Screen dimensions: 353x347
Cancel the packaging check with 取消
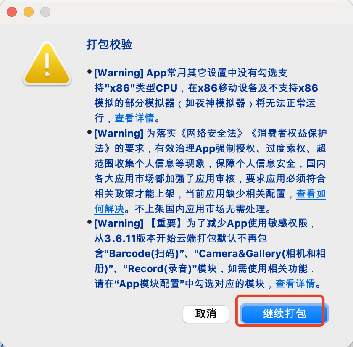[206, 314]
